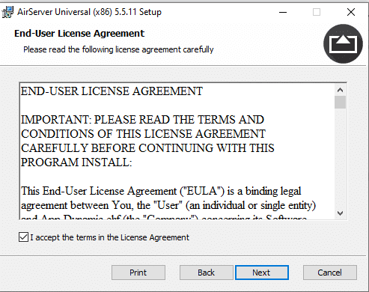Click inside the license agreement text box
The height and width of the screenshot is (292, 369).
click(177, 151)
